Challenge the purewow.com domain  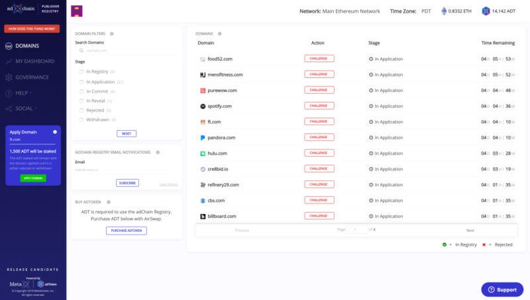pyautogui.click(x=319, y=90)
